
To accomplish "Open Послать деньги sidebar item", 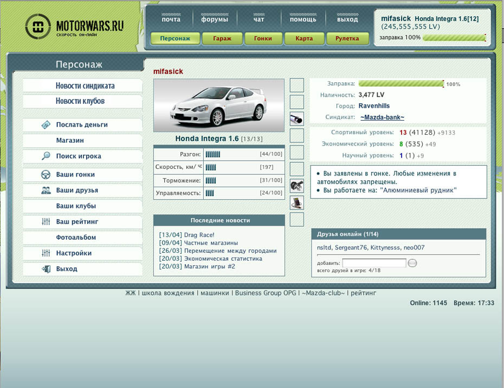I will click(82, 125).
